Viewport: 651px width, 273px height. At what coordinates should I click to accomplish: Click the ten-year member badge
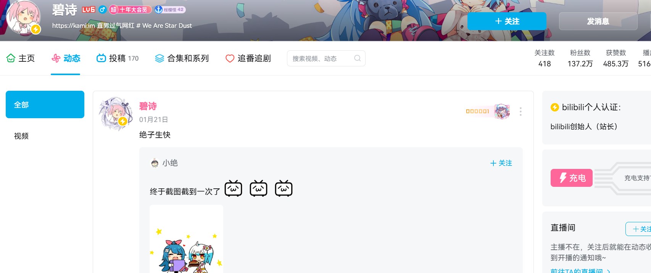[x=130, y=10]
